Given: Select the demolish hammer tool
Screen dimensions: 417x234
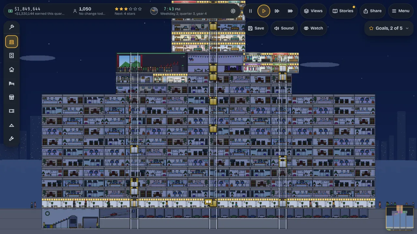Looking at the screenshot, I should (11, 27).
